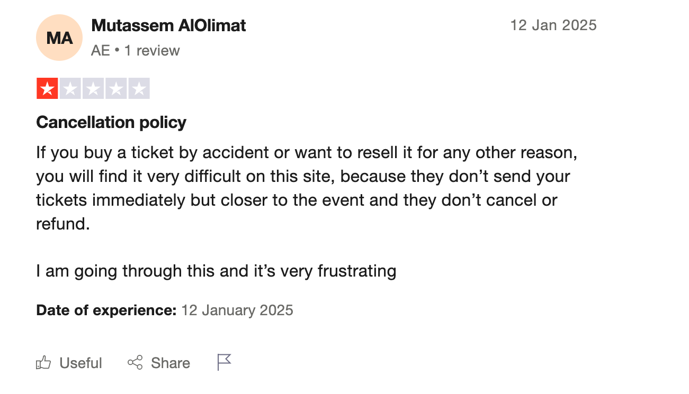Click the last star in the rating row
The height and width of the screenshot is (394, 689).
tap(140, 88)
